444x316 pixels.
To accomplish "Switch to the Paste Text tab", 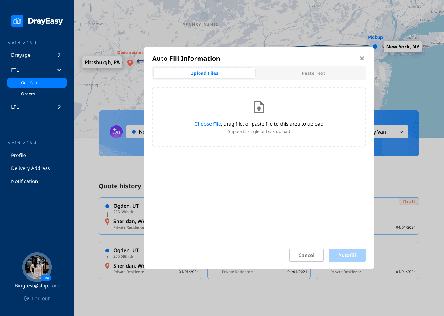I will pos(314,73).
